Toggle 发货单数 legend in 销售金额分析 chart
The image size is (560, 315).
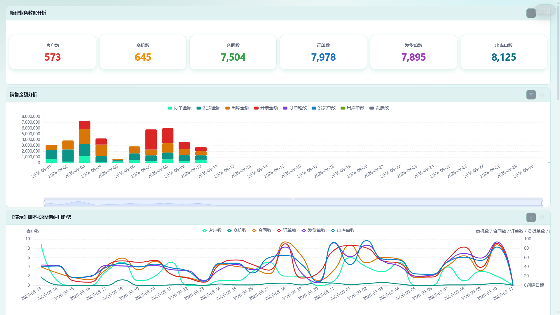(x=324, y=108)
